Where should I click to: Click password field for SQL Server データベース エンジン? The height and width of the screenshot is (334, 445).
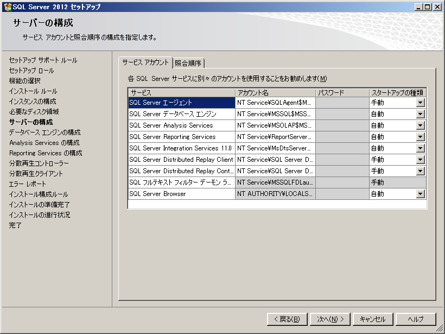pos(342,114)
